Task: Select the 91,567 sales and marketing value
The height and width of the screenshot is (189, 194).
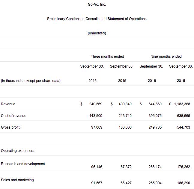Action: 97,183
